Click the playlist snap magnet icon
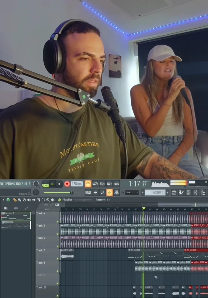Image resolution: width=208 pixels, height=298 pixels. tap(8, 200)
